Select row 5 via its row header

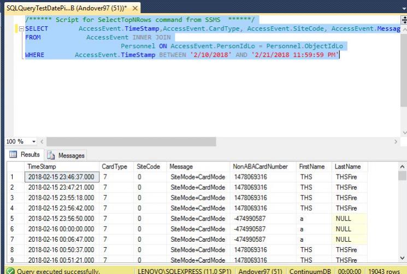coord(11,218)
